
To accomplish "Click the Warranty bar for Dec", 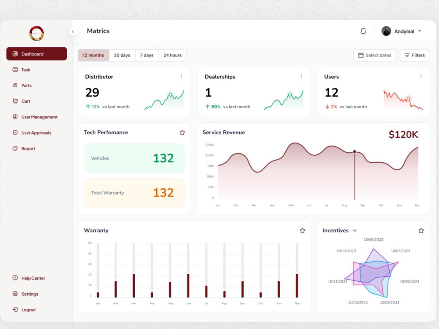I will pyautogui.click(x=297, y=286).
